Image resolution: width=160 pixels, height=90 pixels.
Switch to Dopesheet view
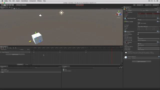point(20,64)
